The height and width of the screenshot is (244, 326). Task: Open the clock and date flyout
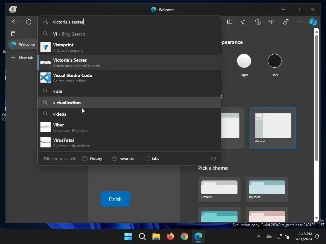coord(303,236)
